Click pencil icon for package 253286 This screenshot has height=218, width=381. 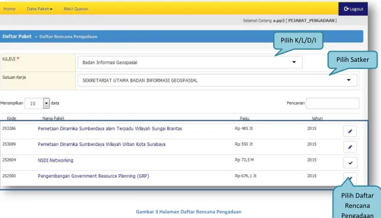pos(350,131)
